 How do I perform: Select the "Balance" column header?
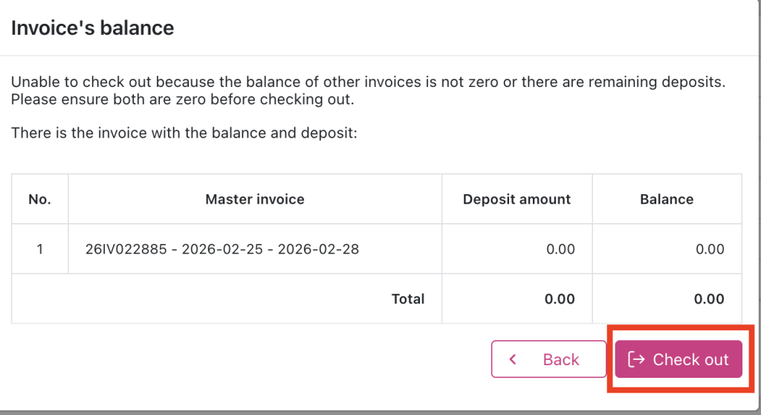666,199
